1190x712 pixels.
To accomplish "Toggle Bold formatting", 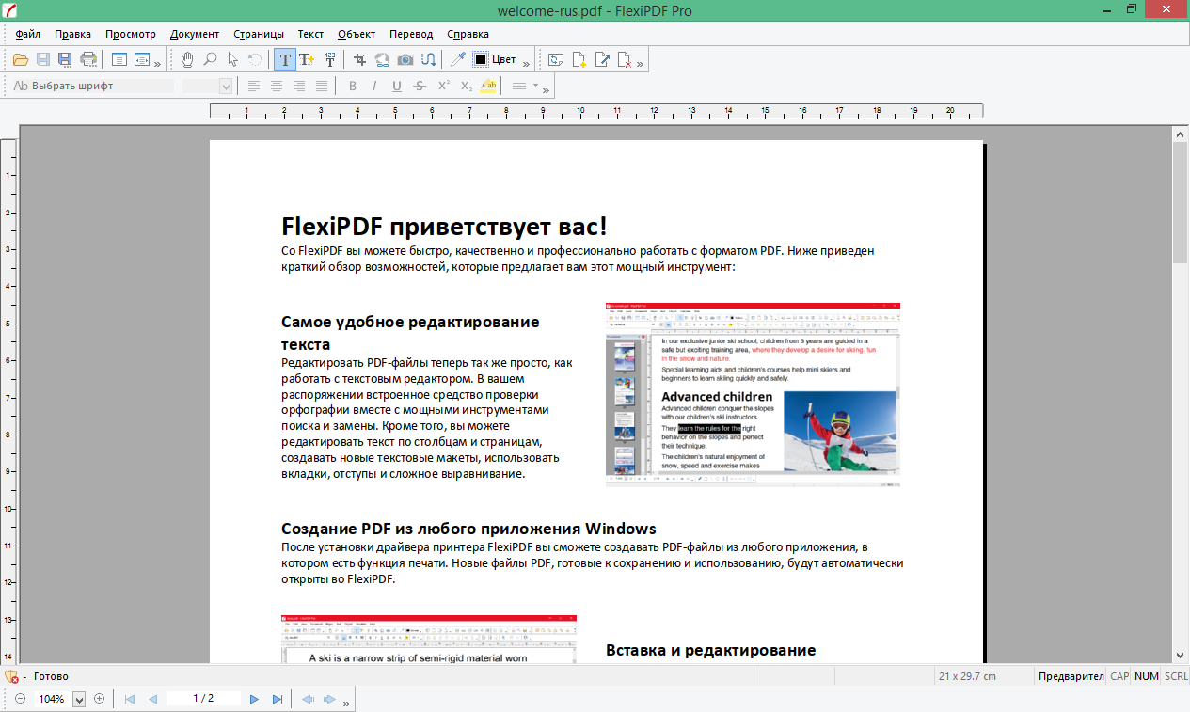I will click(x=353, y=86).
